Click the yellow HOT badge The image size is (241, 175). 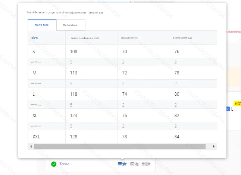237,104
